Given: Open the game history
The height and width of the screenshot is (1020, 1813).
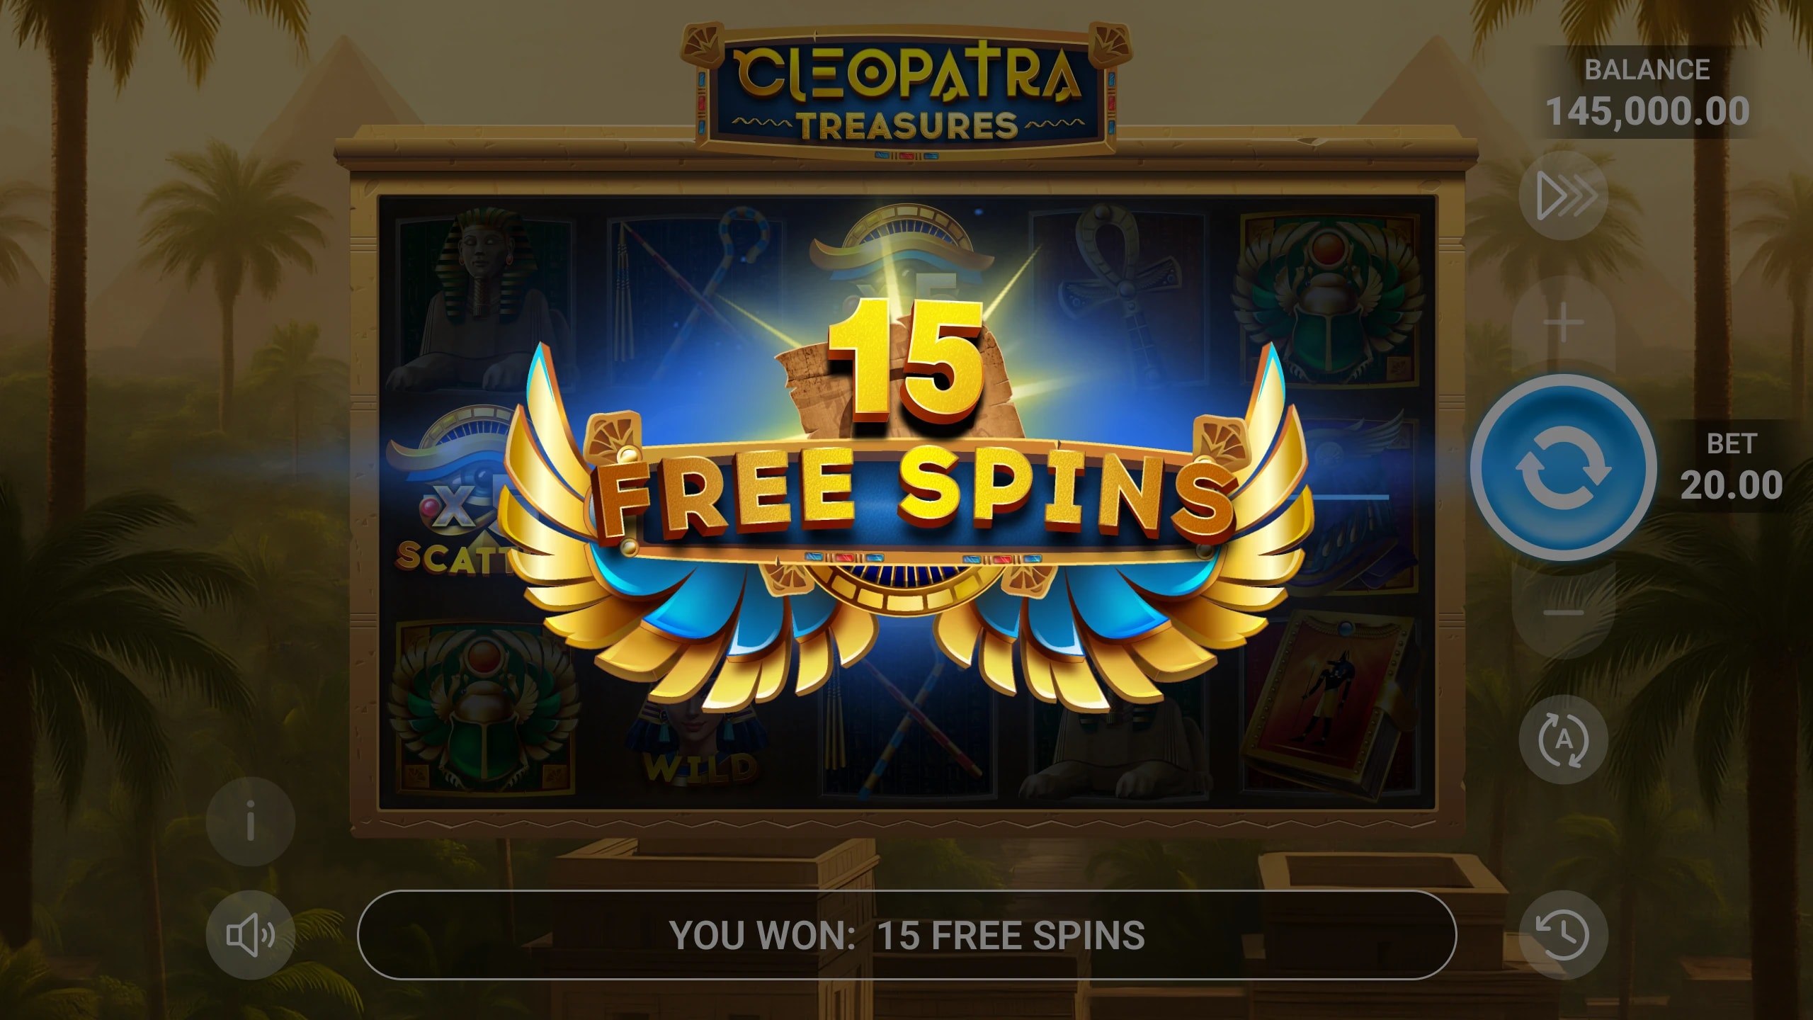Looking at the screenshot, I should pyautogui.click(x=1563, y=934).
